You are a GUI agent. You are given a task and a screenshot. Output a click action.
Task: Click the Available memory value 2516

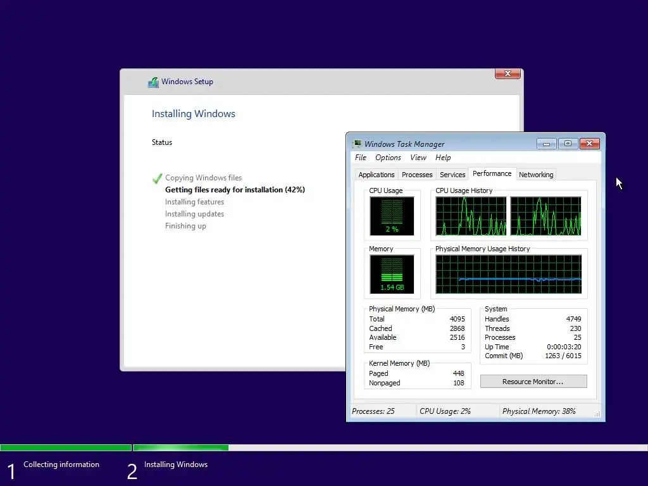click(457, 338)
